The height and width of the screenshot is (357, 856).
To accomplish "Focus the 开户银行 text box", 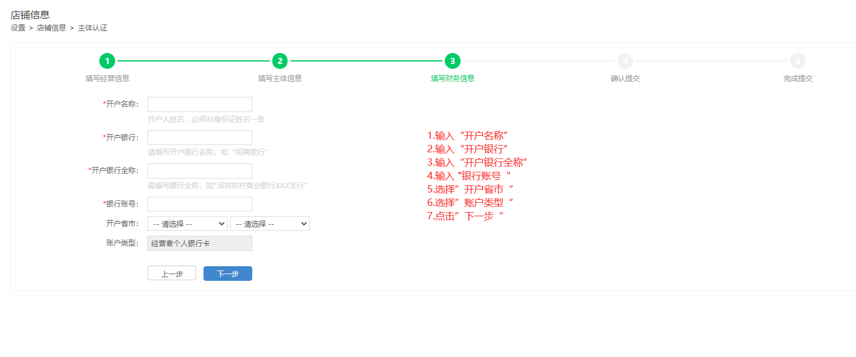I will coord(199,138).
